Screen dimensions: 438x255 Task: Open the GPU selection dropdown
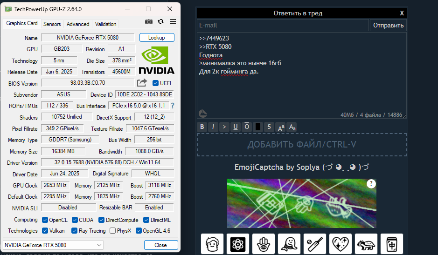pyautogui.click(x=53, y=245)
